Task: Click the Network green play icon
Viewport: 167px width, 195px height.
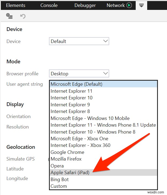Action: (x=129, y=5)
